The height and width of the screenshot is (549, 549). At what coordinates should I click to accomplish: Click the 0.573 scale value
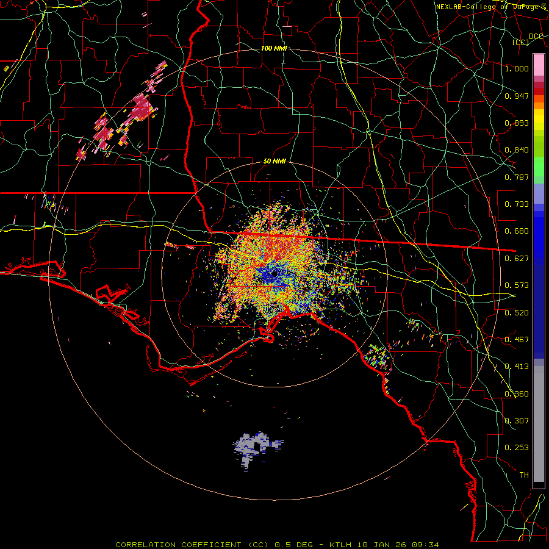coord(517,285)
